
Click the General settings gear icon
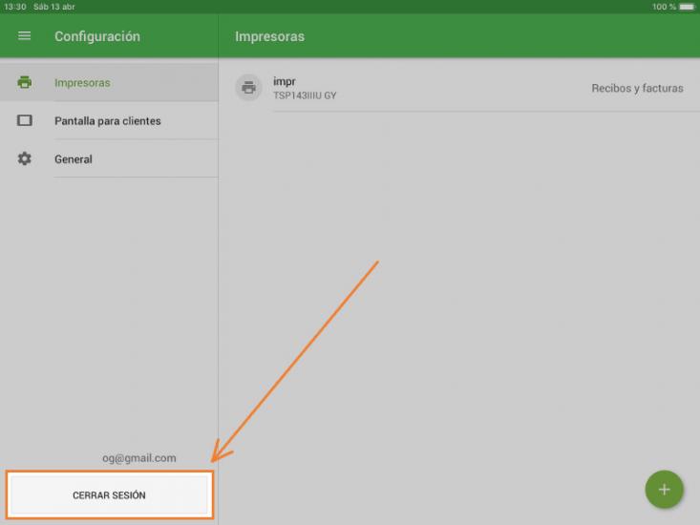tap(25, 158)
